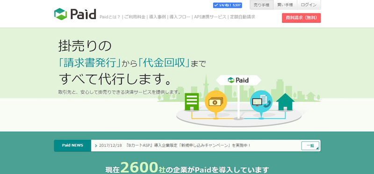Expand news list with 一覧 button
Image resolution: width=374 pixels, height=174 pixels.
pyautogui.click(x=310, y=145)
